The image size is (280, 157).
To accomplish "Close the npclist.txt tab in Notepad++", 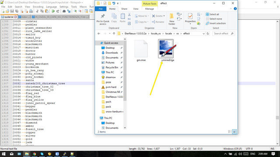I will [16, 17].
